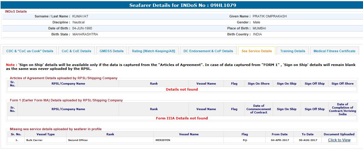Click the 'Click to View' document link
363x150 pixels.
point(339,140)
